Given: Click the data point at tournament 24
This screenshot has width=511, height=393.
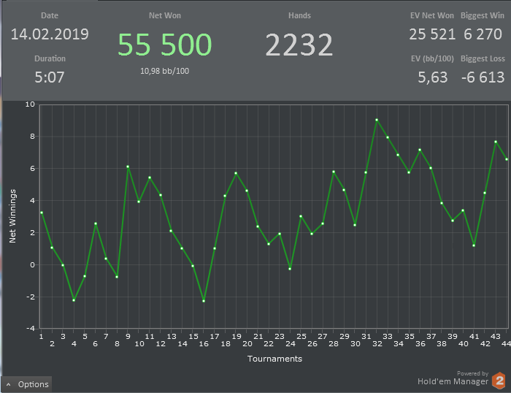Looking at the screenshot, I should 290,269.
